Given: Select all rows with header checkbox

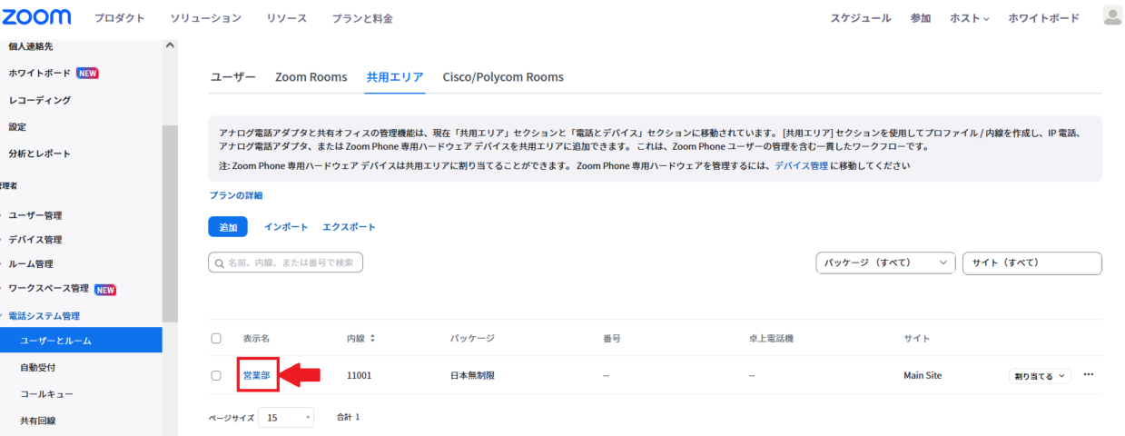Looking at the screenshot, I should tap(216, 338).
